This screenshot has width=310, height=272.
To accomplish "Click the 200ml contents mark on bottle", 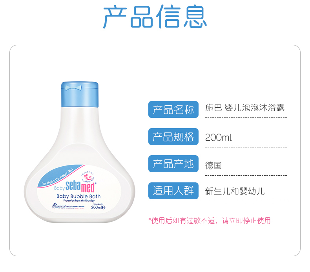I will pos(98,207).
